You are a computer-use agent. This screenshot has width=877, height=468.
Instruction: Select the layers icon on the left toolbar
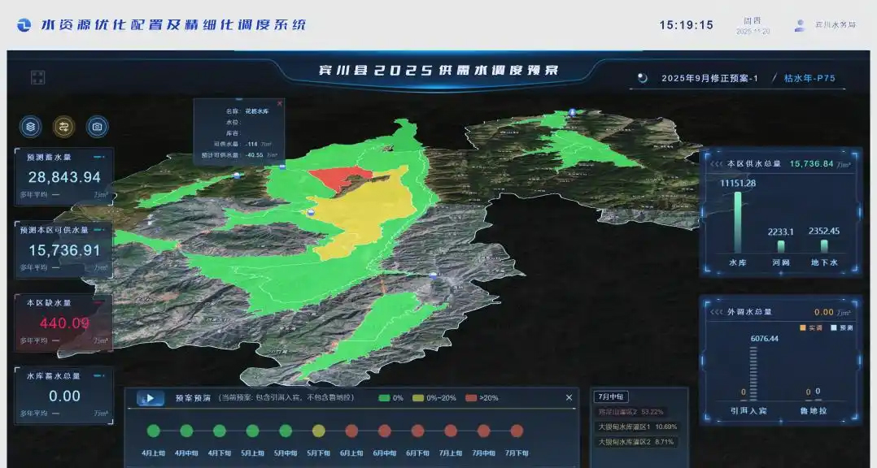(29, 127)
